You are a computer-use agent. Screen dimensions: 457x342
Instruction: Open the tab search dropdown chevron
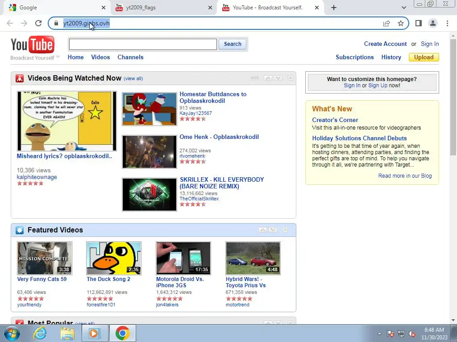point(403,8)
